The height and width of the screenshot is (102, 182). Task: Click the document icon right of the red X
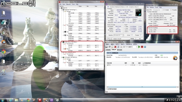coord(118,47)
